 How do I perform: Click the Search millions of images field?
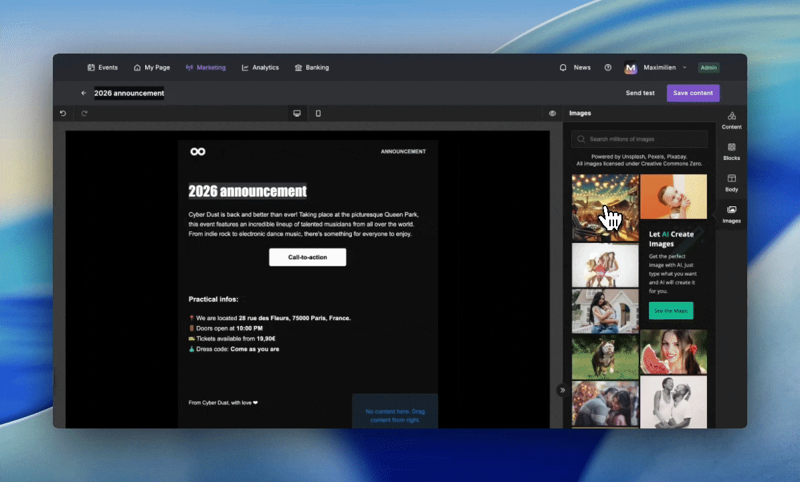coord(639,139)
